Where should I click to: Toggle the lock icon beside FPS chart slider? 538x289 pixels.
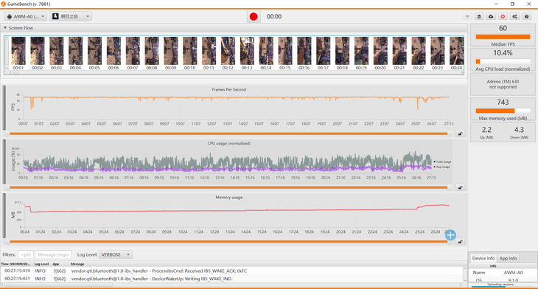460,133
